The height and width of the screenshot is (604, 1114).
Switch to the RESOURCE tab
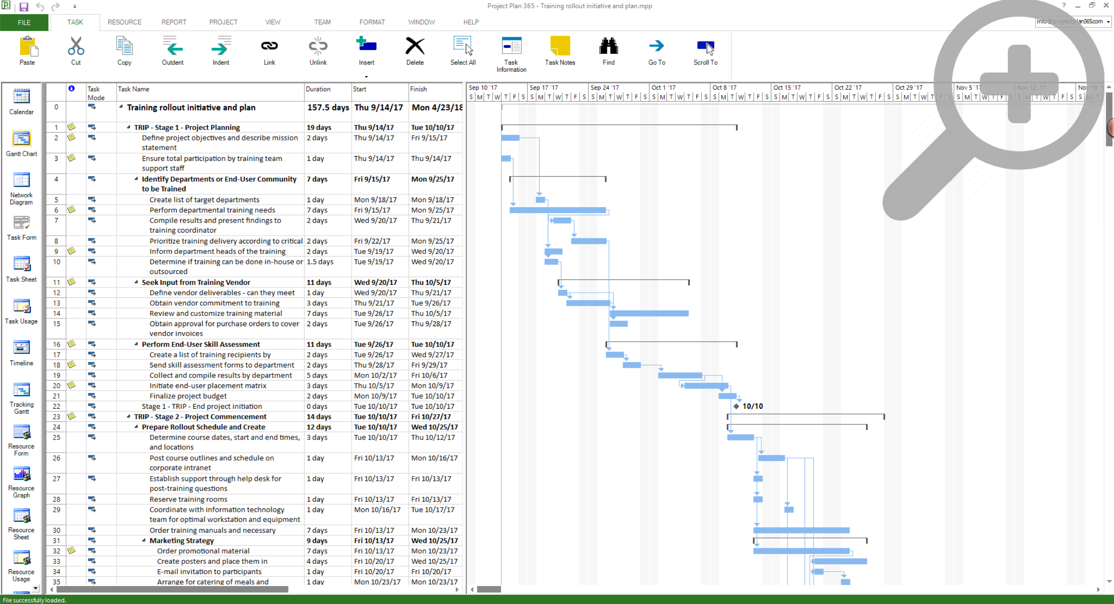(124, 22)
